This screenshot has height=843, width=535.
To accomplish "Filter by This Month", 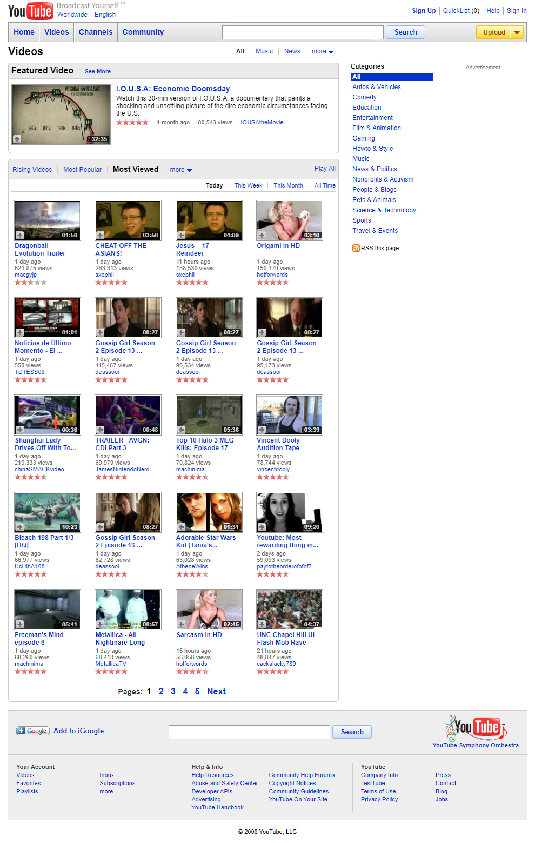I will coord(288,185).
